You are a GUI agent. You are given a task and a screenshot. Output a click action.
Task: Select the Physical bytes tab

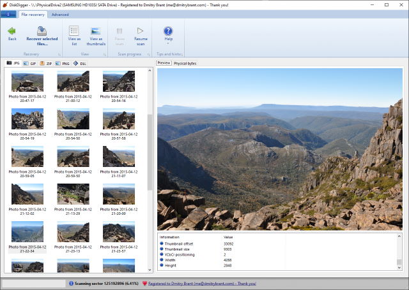[185, 63]
